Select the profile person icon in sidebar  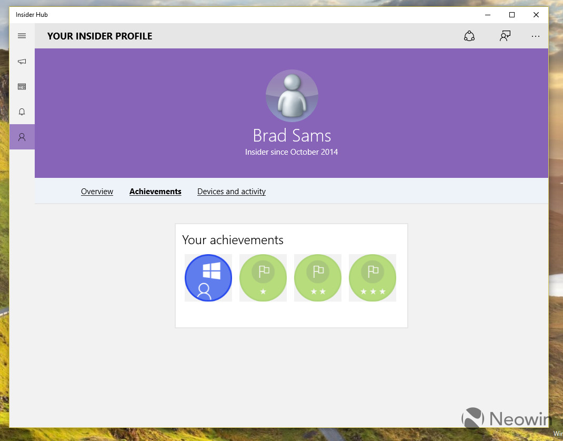pyautogui.click(x=22, y=137)
